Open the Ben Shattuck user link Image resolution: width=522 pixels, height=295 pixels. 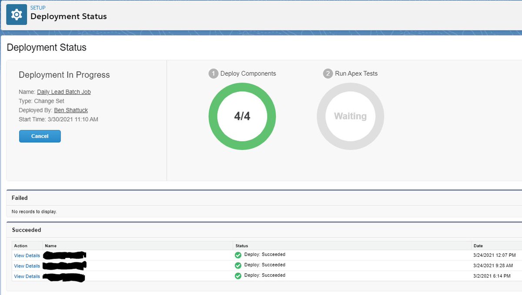(71, 110)
